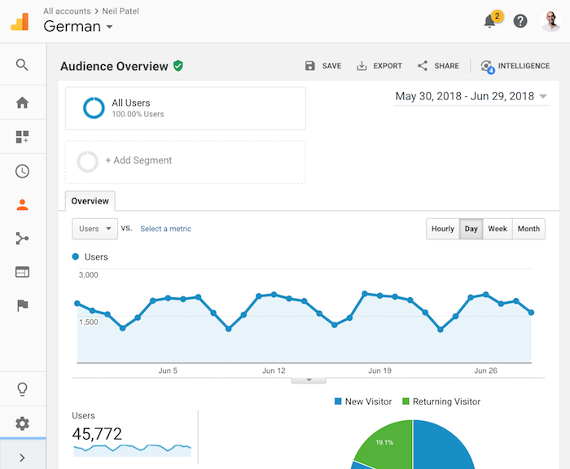Click Select a metric link
The width and height of the screenshot is (570, 469).
click(x=165, y=229)
